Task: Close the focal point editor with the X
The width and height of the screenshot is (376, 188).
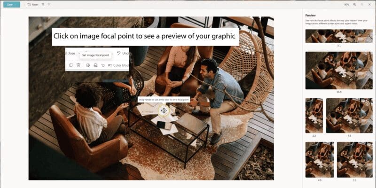Action: 369,5
